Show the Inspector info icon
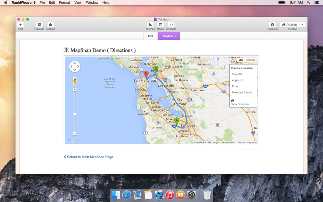 click(x=272, y=25)
